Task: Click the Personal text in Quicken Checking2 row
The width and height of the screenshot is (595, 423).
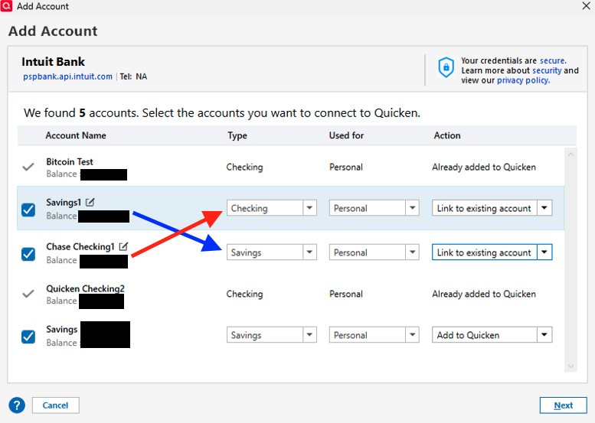Action: (345, 294)
